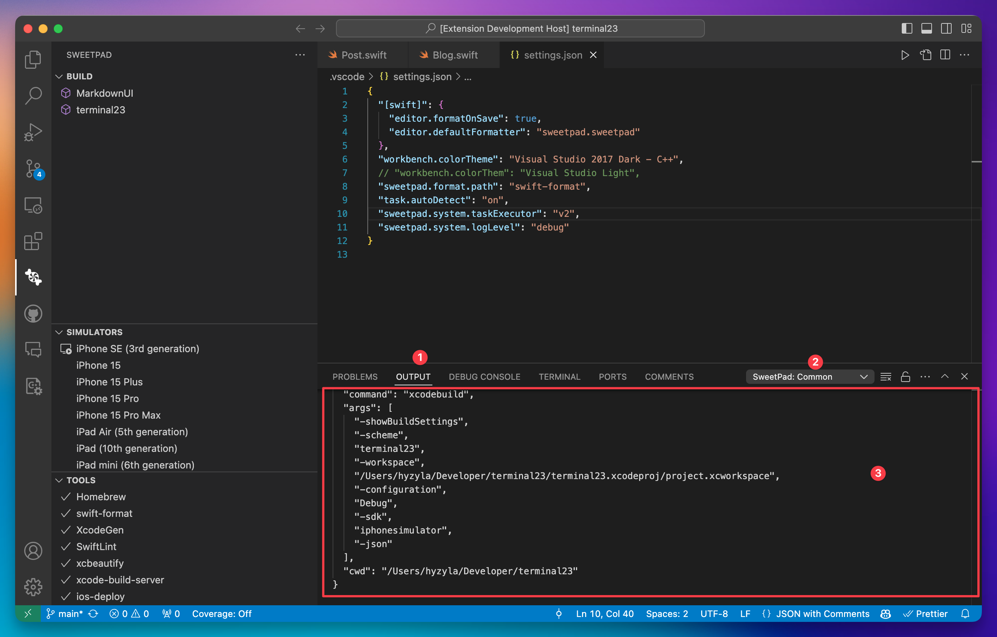Image resolution: width=997 pixels, height=637 pixels.
Task: Close the bottom panel
Action: click(964, 377)
